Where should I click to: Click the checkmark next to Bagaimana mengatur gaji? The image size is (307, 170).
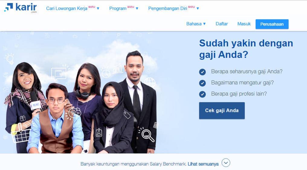point(202,83)
